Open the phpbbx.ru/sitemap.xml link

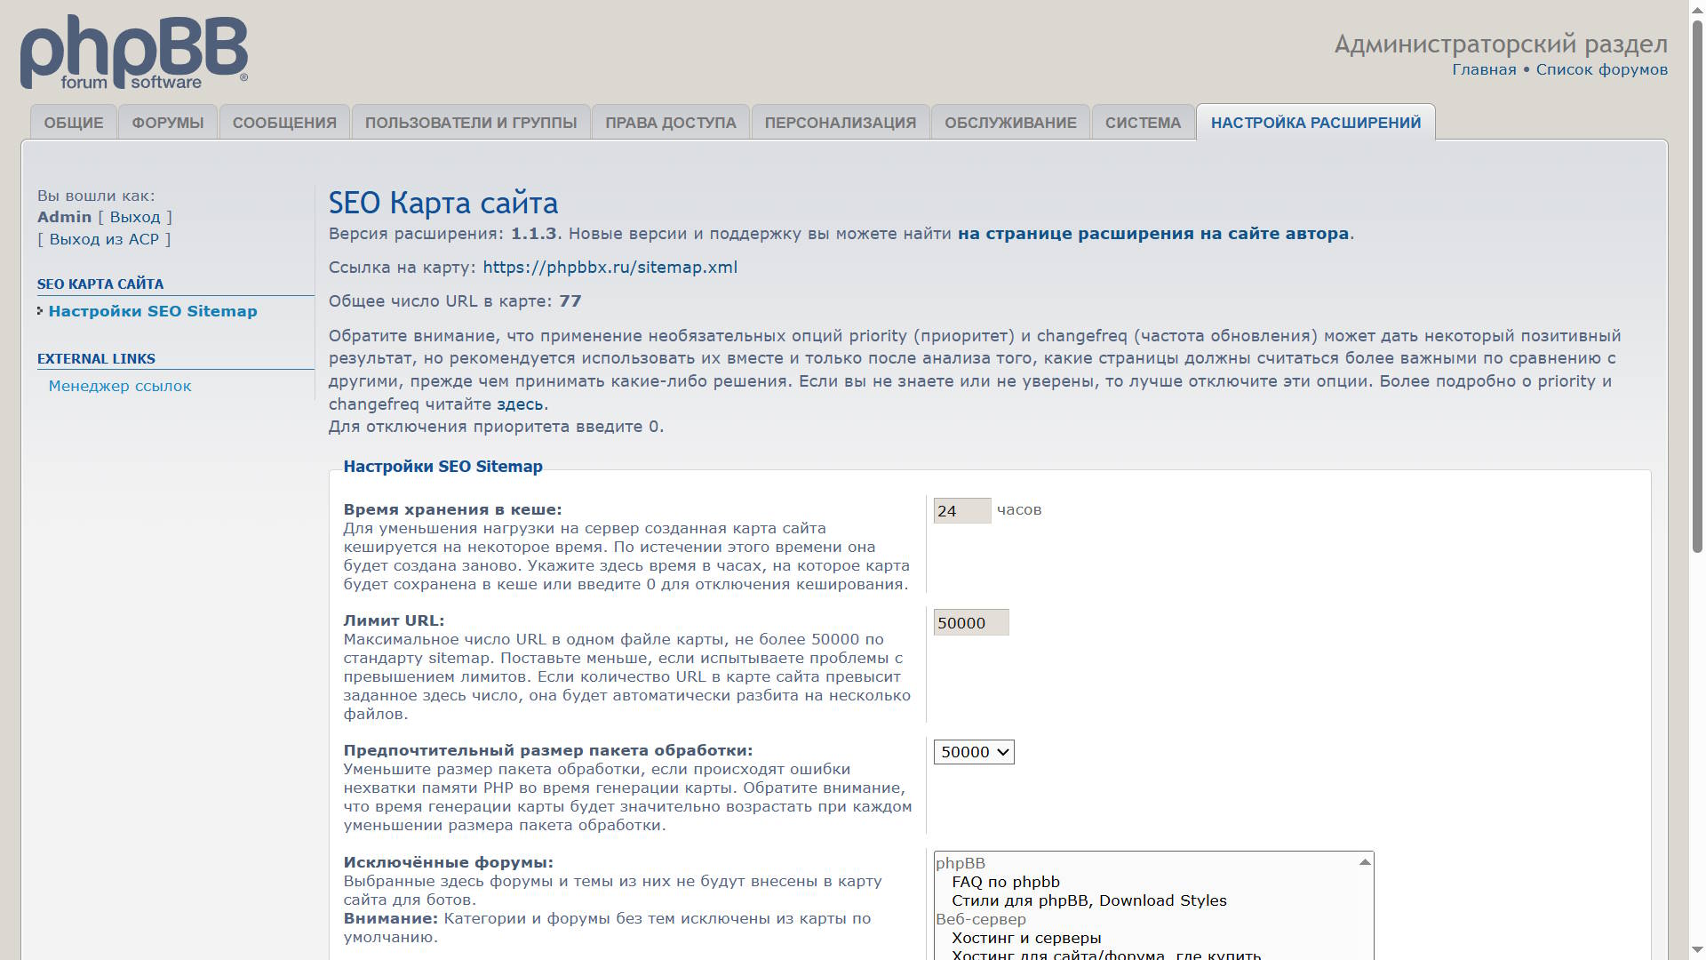tap(610, 268)
